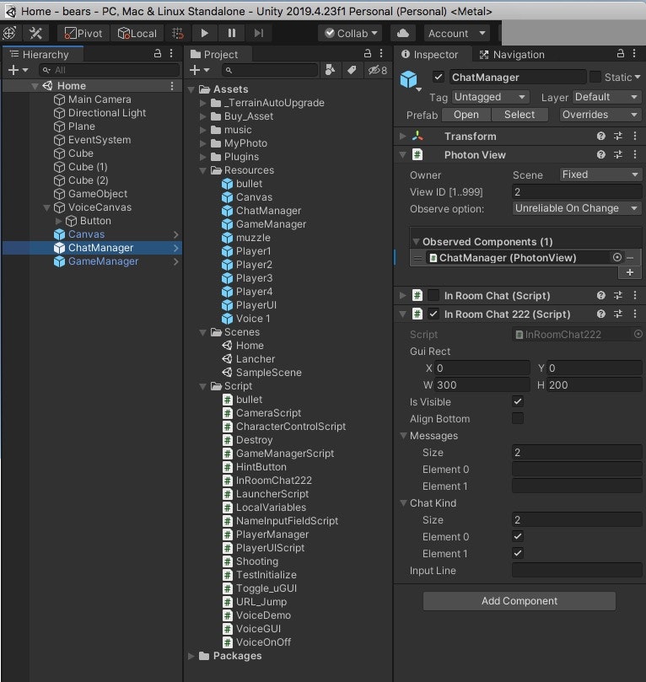Screen dimensions: 646x682
Task: Open the Project create plus menu
Action: pos(199,70)
